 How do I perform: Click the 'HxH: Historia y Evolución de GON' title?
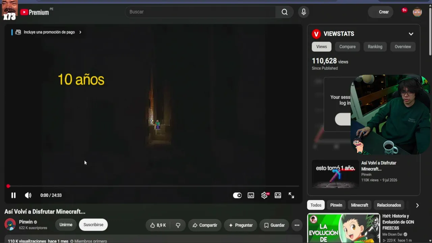pyautogui.click(x=398, y=222)
